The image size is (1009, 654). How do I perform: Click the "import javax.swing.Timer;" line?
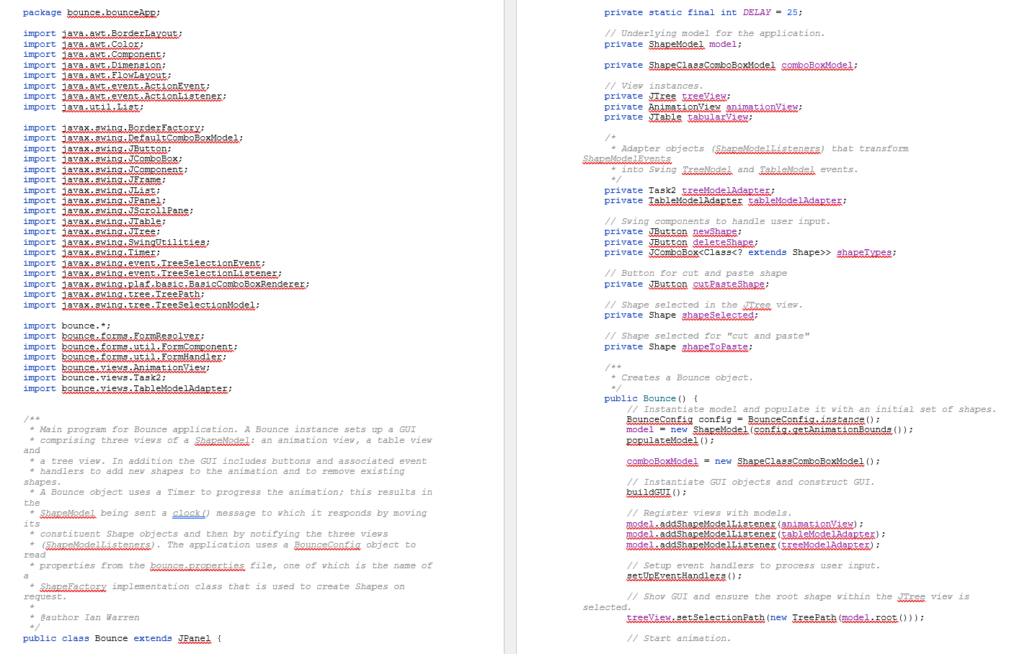(92, 252)
